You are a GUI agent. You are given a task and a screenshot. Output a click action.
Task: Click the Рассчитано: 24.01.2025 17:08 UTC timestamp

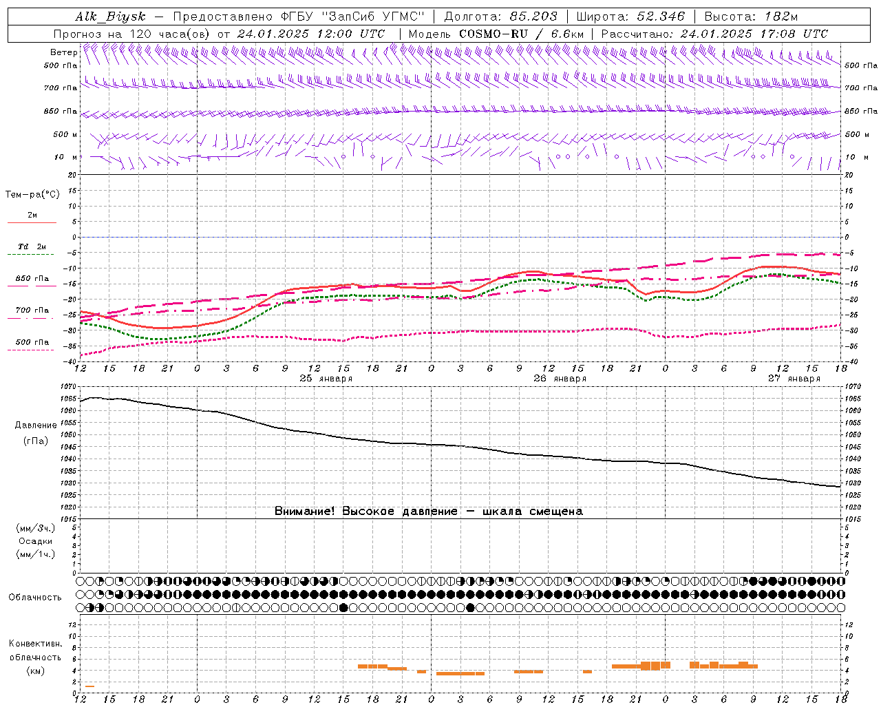[x=714, y=34]
